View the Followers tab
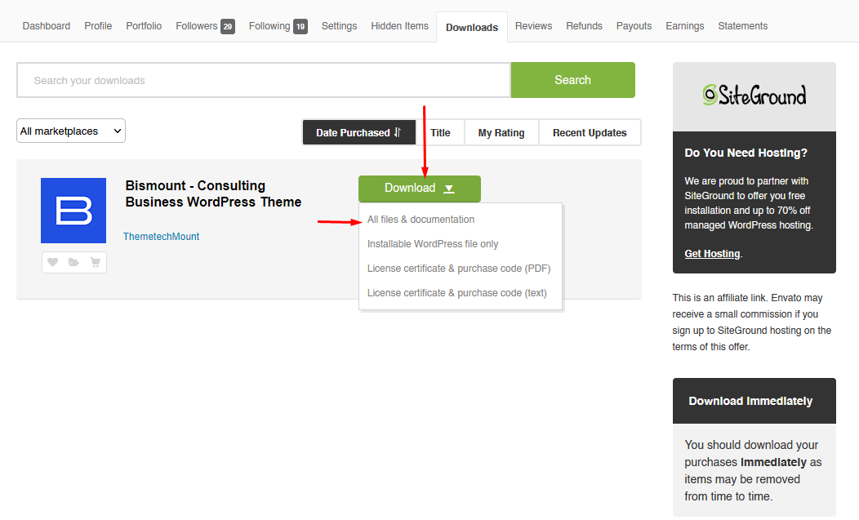This screenshot has width=859, height=520. [206, 26]
